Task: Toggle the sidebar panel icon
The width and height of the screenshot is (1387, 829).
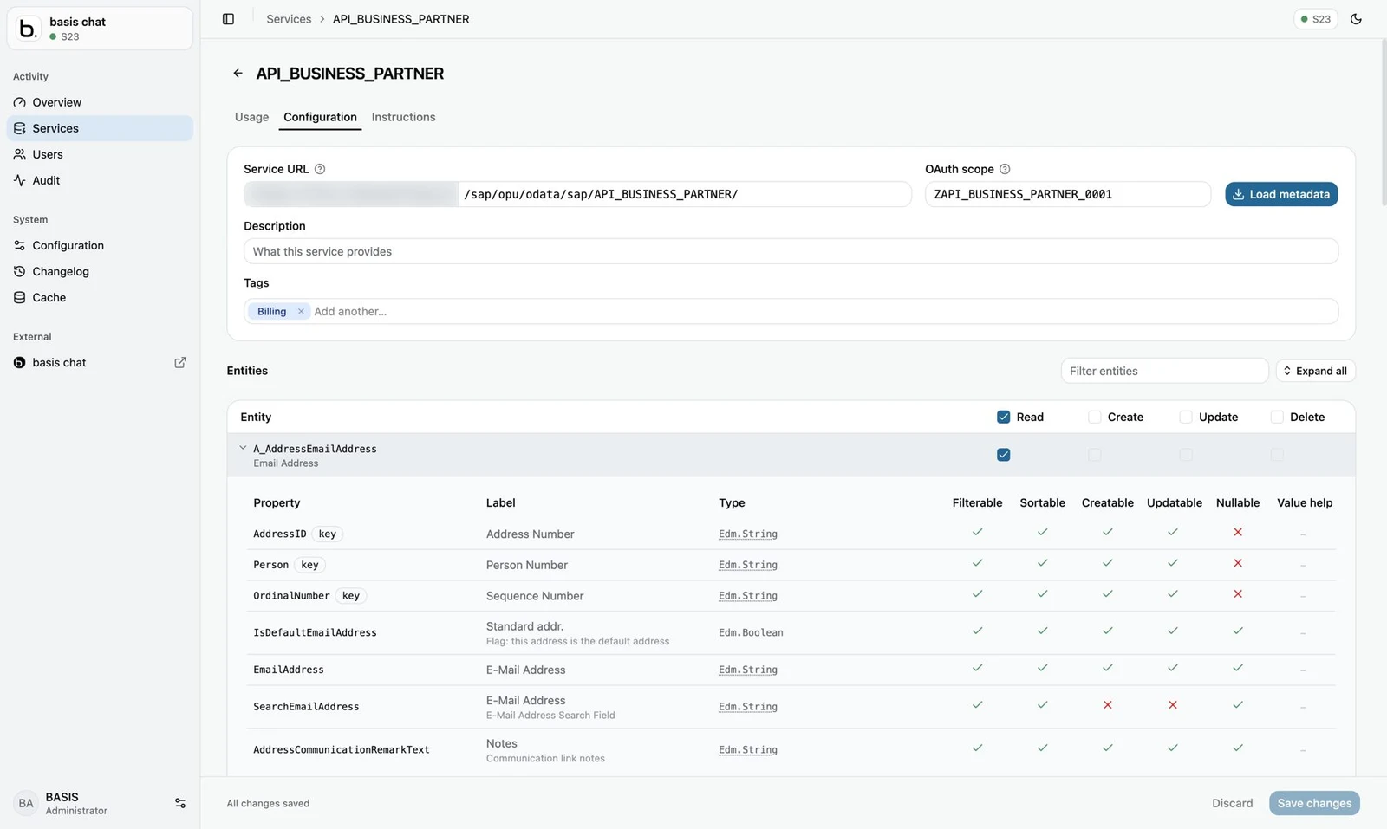Action: pos(228,19)
